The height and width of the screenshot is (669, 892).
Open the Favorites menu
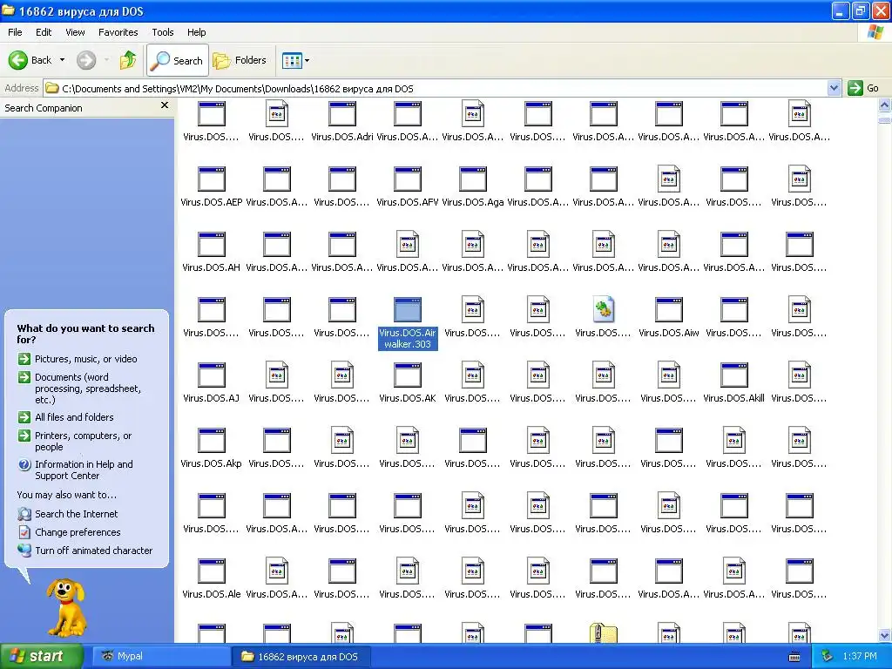point(118,32)
